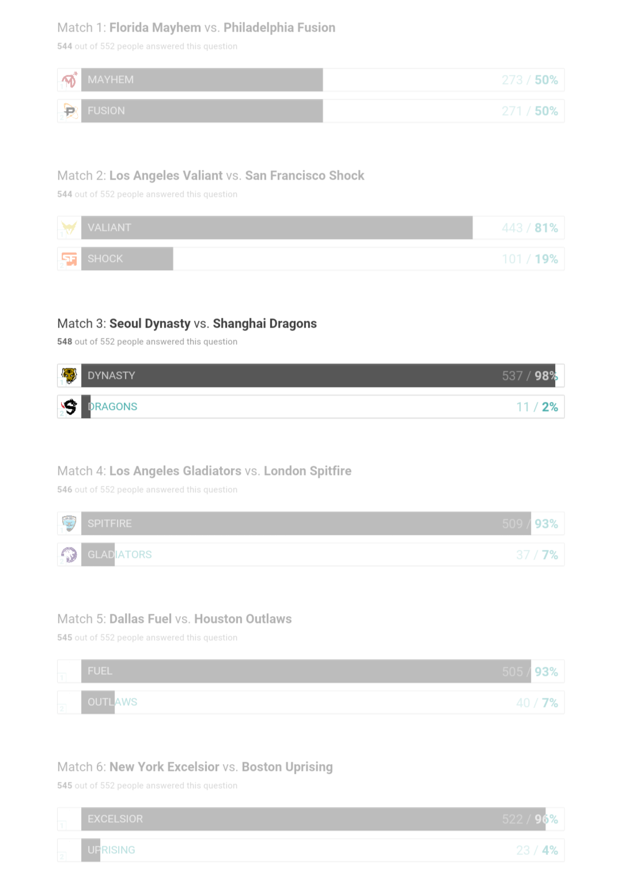Viewport: 622px width, 889px height.
Task: Open the Match 1 Florida Mayhem heading
Action: pyautogui.click(x=196, y=28)
